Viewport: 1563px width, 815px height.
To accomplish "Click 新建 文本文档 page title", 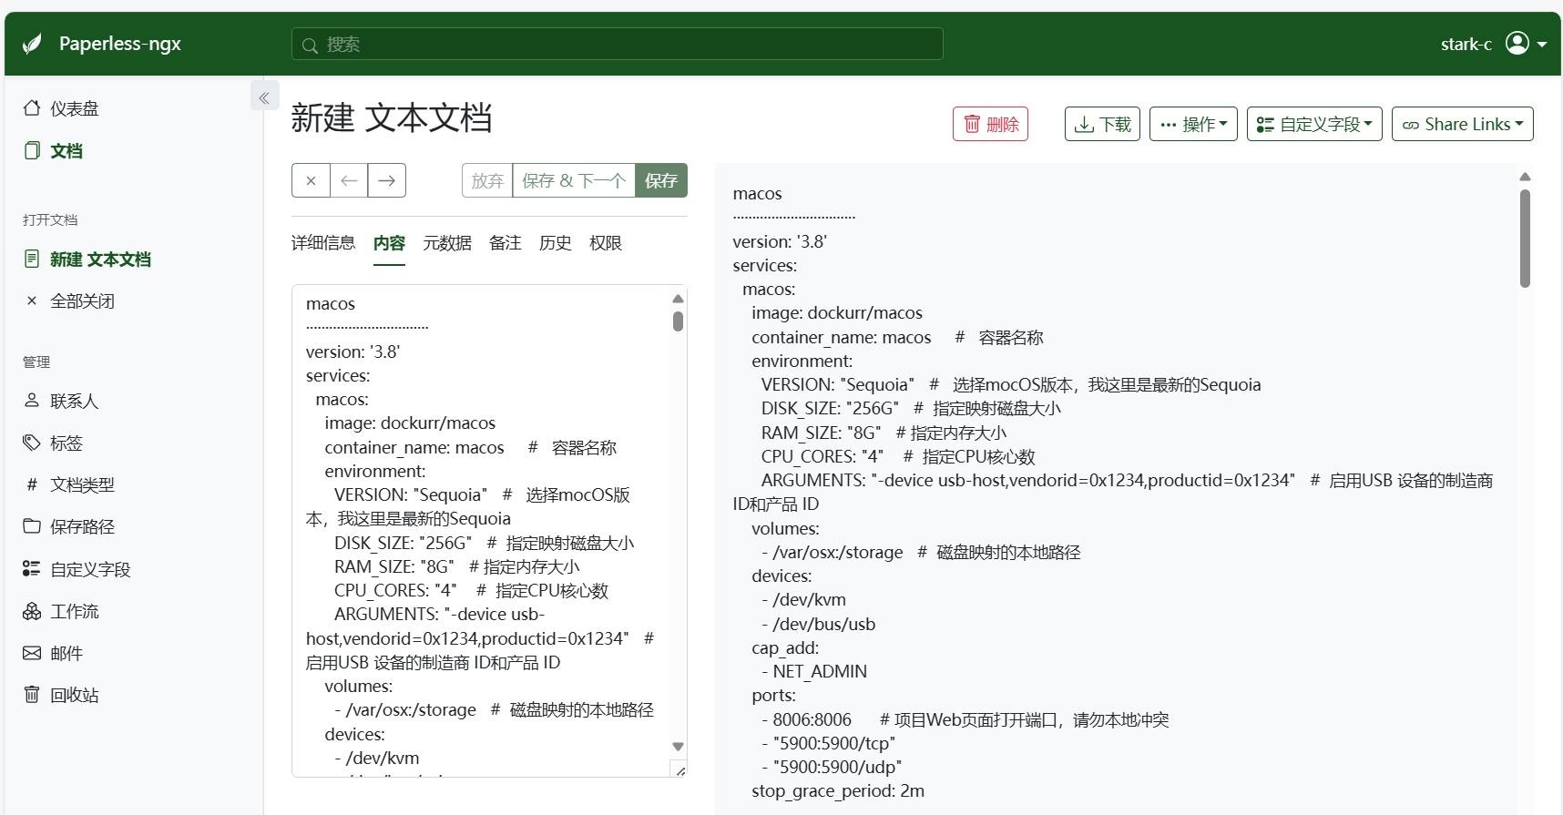I will pos(392,118).
